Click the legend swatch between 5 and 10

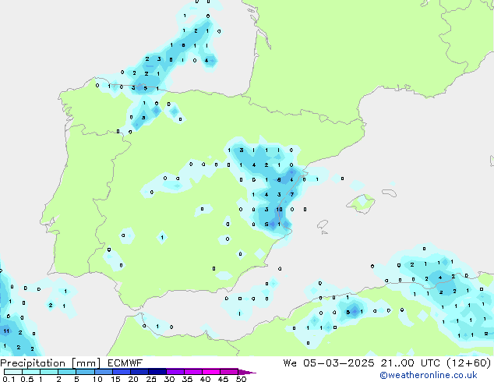tap(85, 372)
